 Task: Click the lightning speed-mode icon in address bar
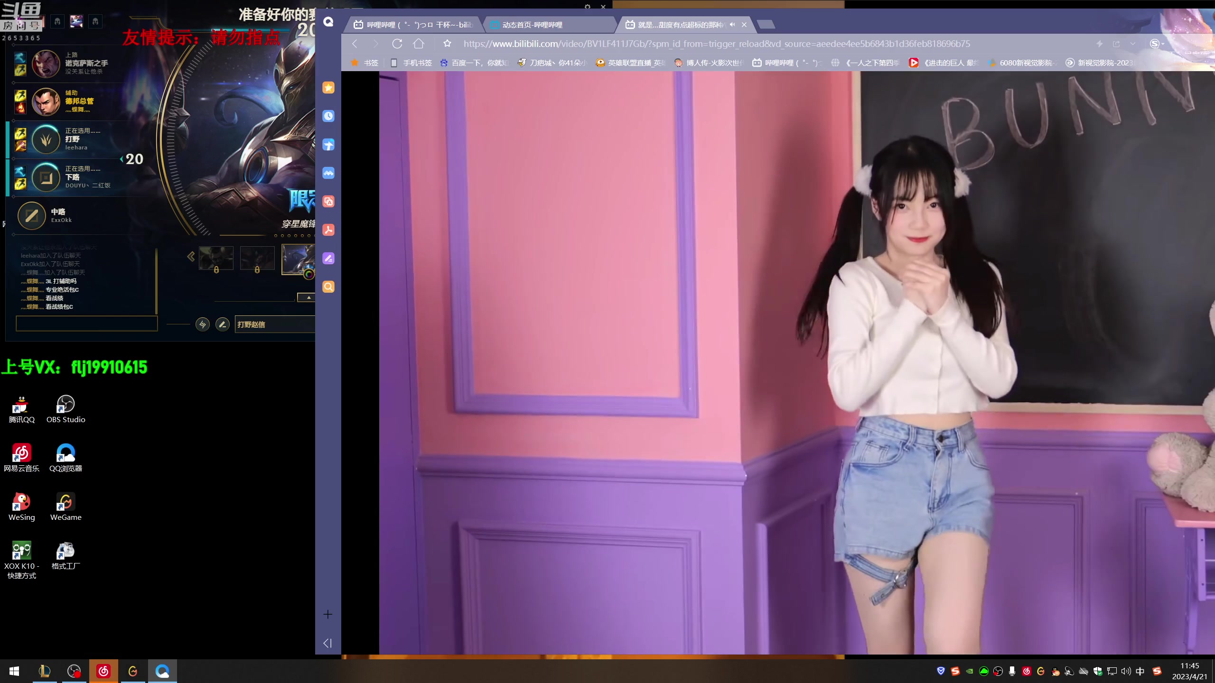[x=1099, y=44]
